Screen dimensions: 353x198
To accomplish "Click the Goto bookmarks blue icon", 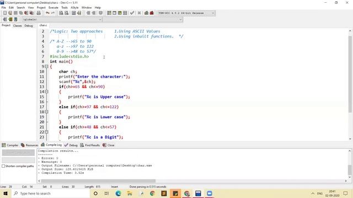I will click(15, 20).
